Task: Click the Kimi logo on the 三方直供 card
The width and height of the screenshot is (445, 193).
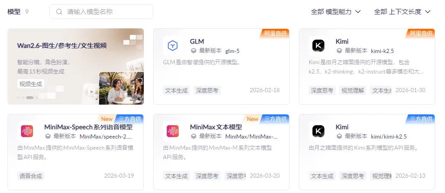Action: click(x=318, y=131)
